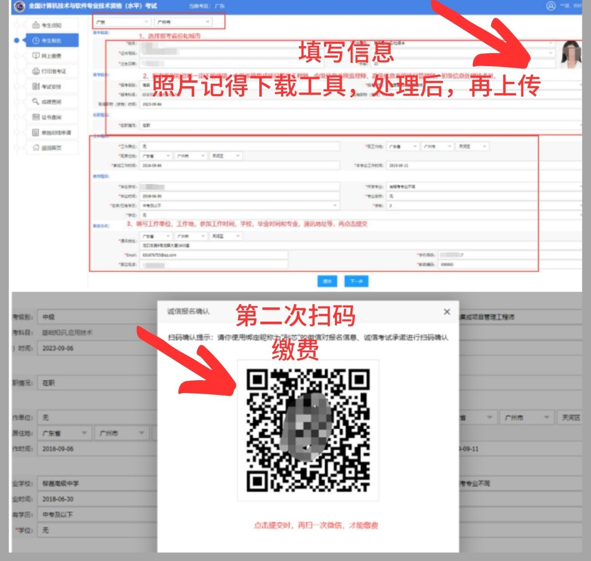
Task: Click the user avatar icon in the header
Action: [x=551, y=6]
